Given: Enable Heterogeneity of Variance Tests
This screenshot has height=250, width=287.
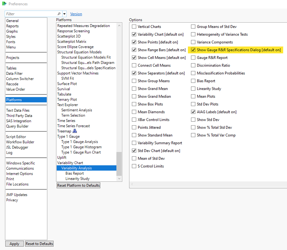Looking at the screenshot, I should (193, 34).
